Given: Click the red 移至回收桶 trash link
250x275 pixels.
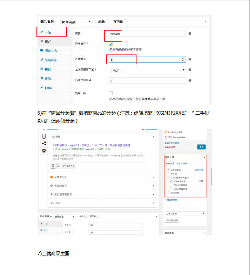Looking at the screenshot, I should pos(169,147).
